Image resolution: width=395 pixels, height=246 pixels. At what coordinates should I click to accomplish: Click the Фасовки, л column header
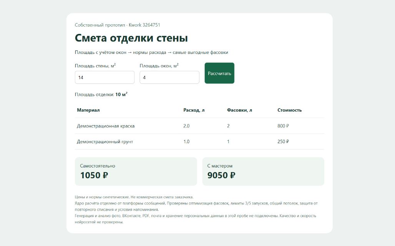tap(239, 110)
